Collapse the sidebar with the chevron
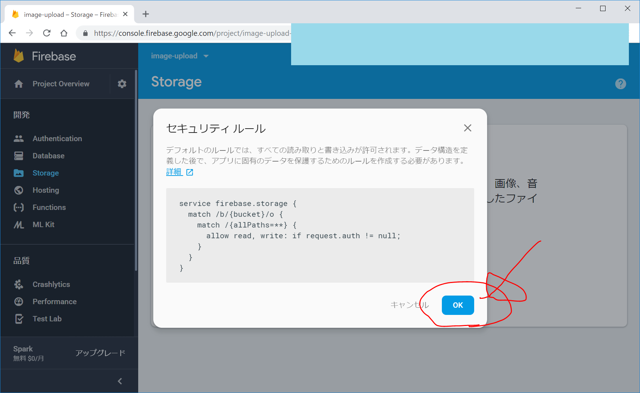This screenshot has width=640, height=393. point(120,381)
